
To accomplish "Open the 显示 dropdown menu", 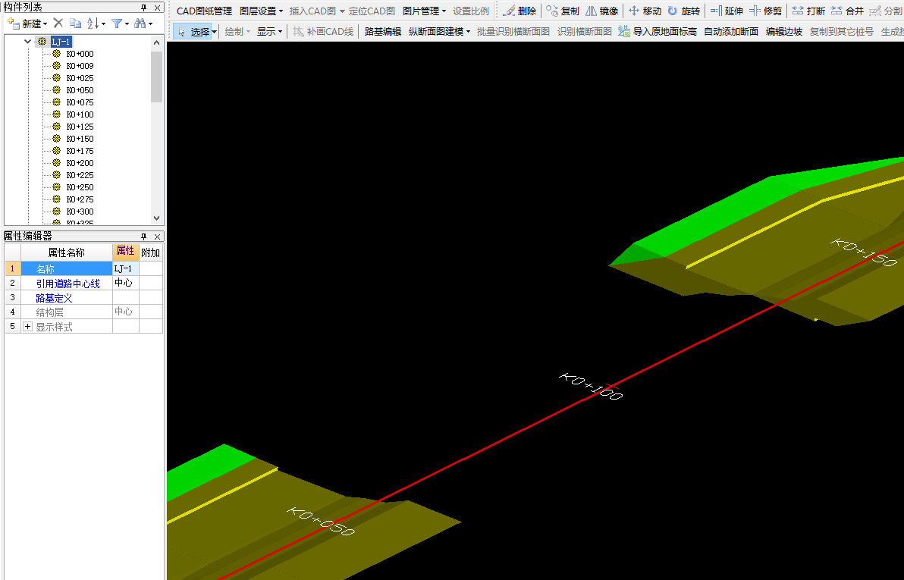I will point(269,32).
